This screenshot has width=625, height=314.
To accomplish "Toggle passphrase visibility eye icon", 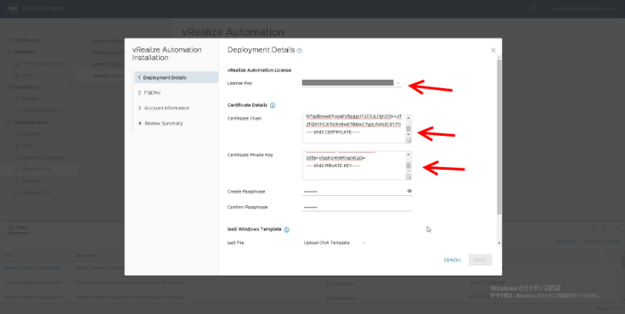I will click(x=409, y=191).
